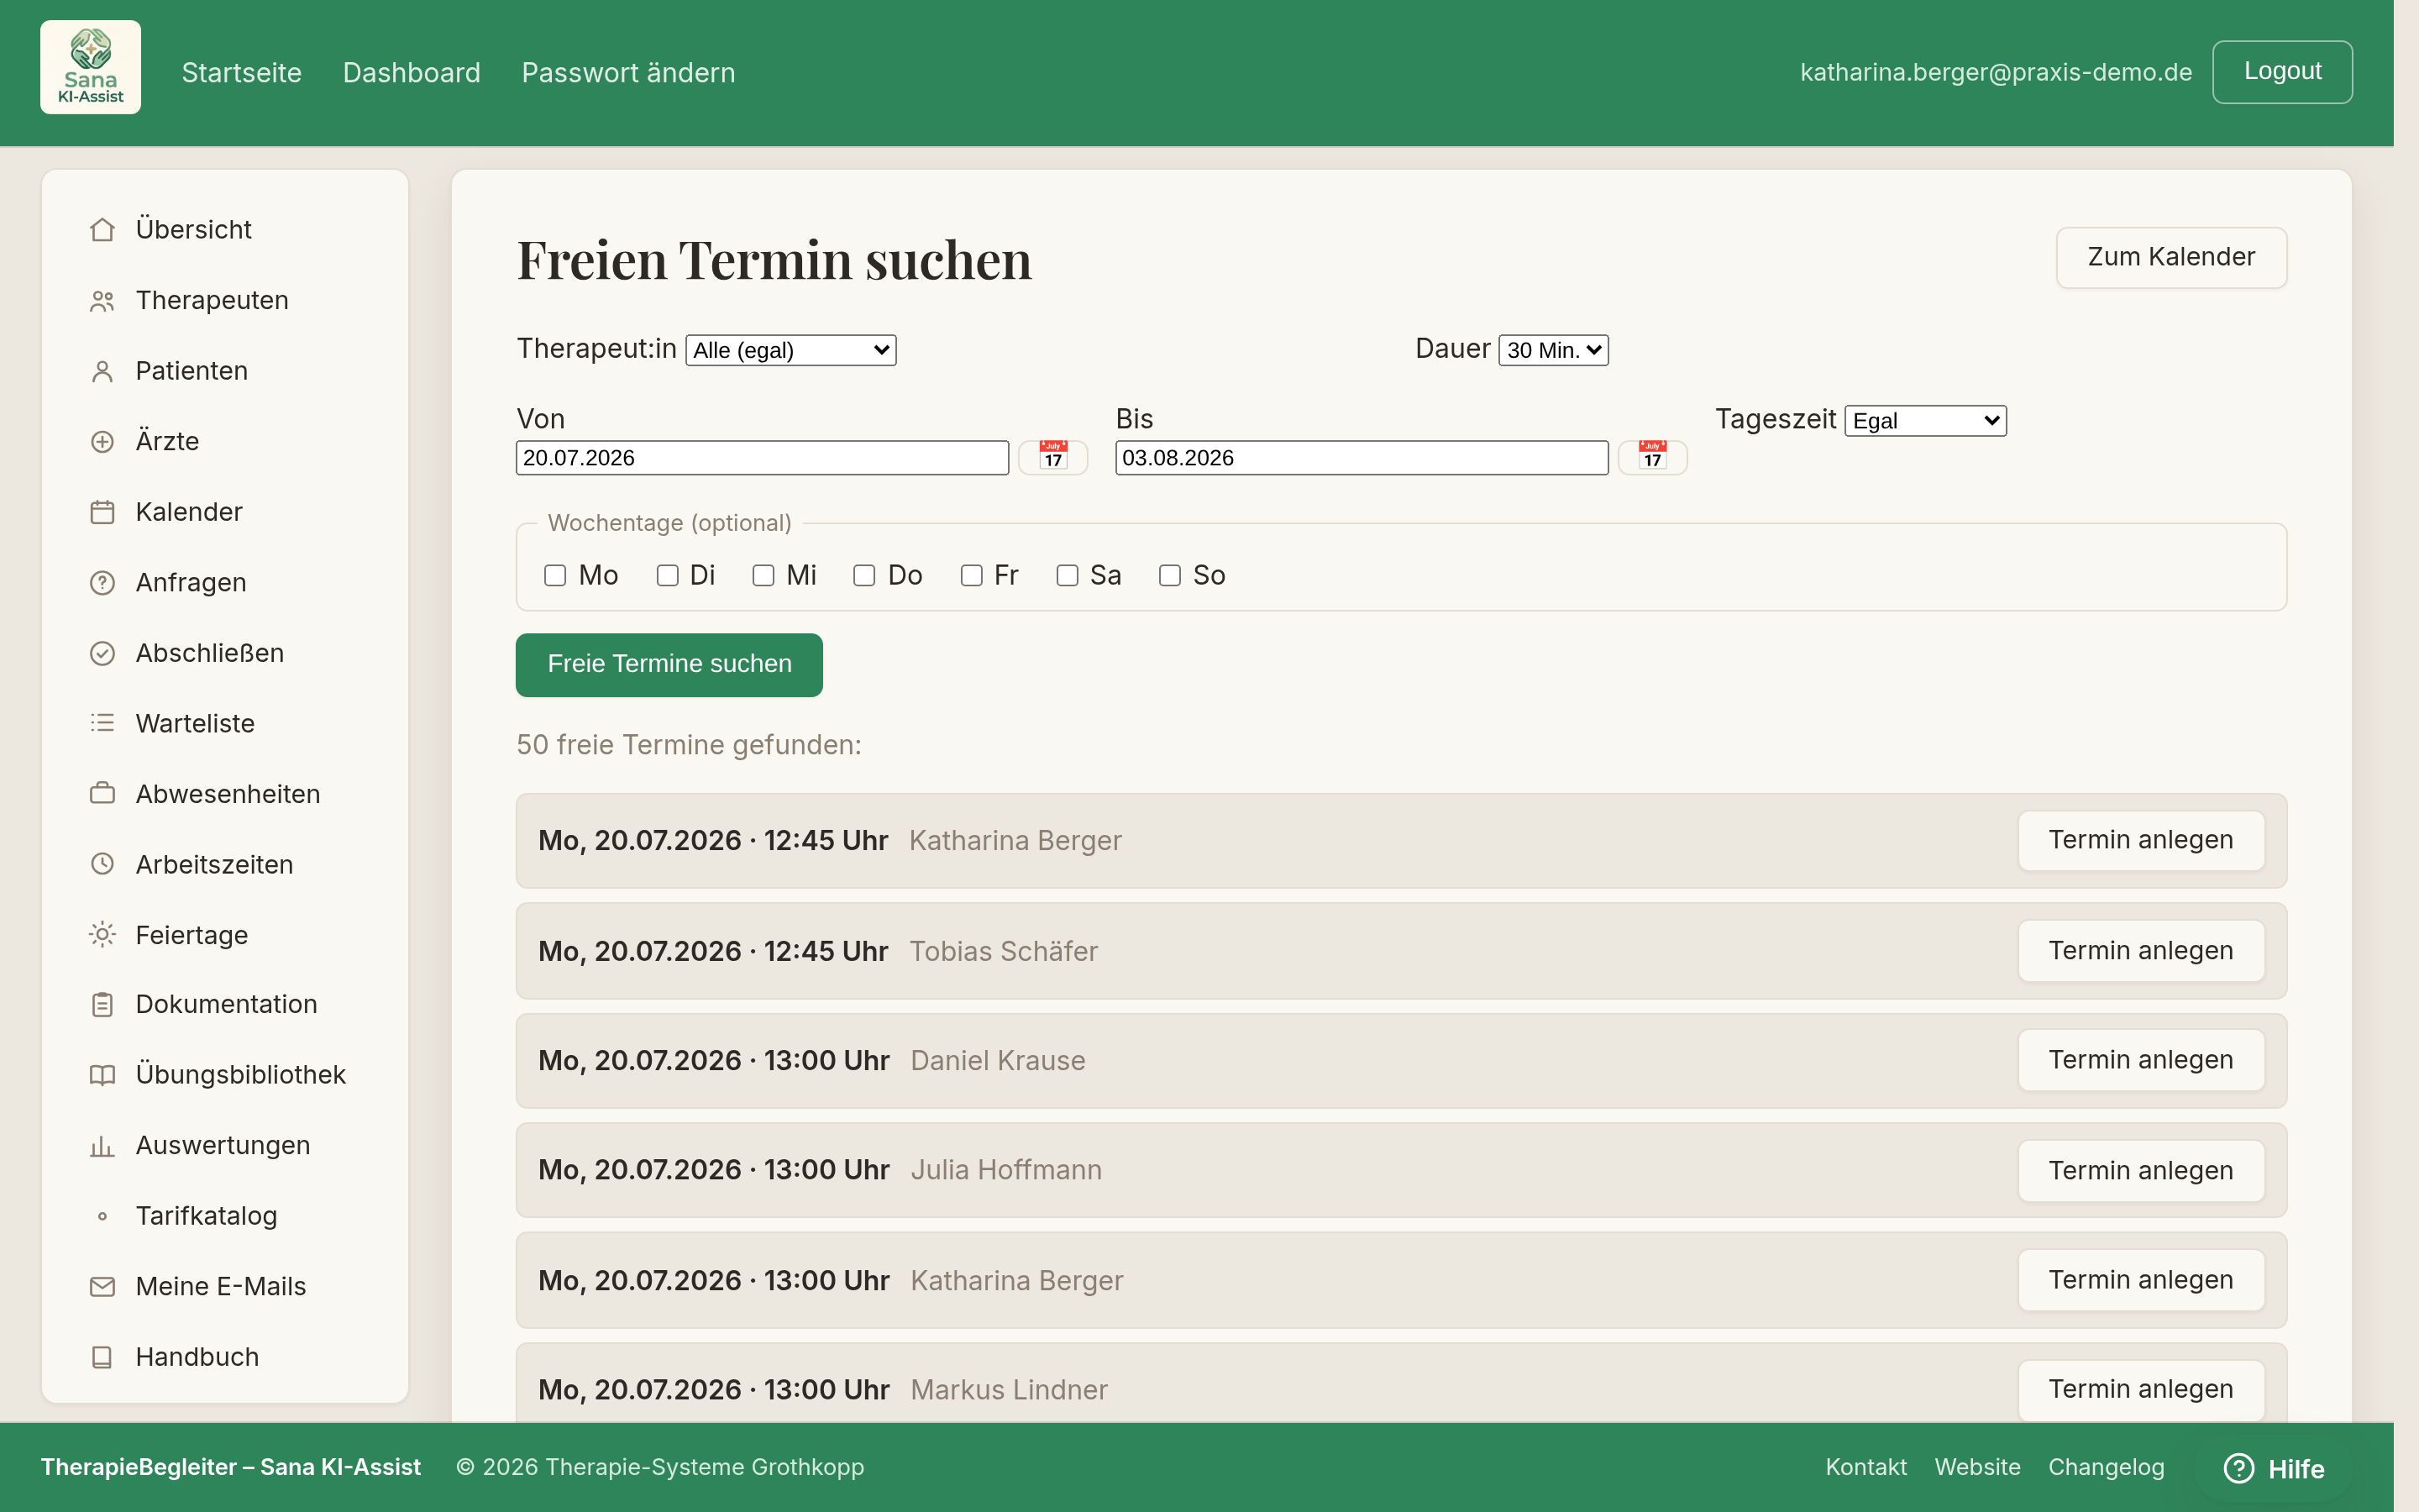
Task: Click the Handbuch book icon
Action: coord(102,1357)
